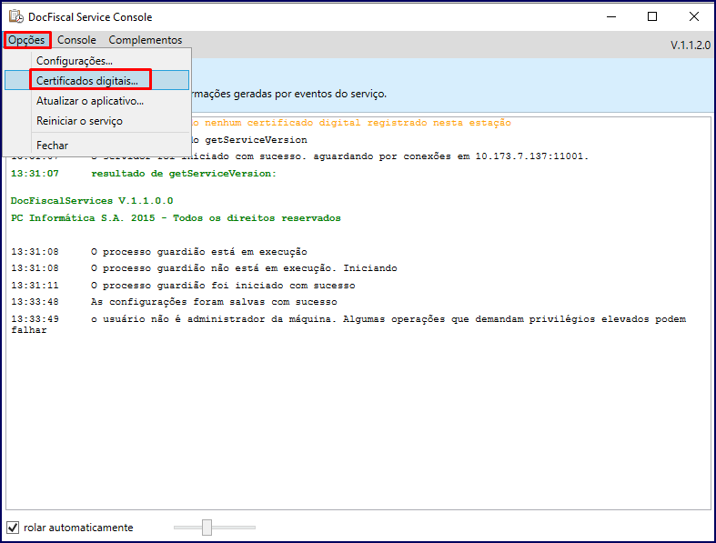Image resolution: width=716 pixels, height=543 pixels.
Task: Click the V.1.1.2.0 version label
Action: 691,45
